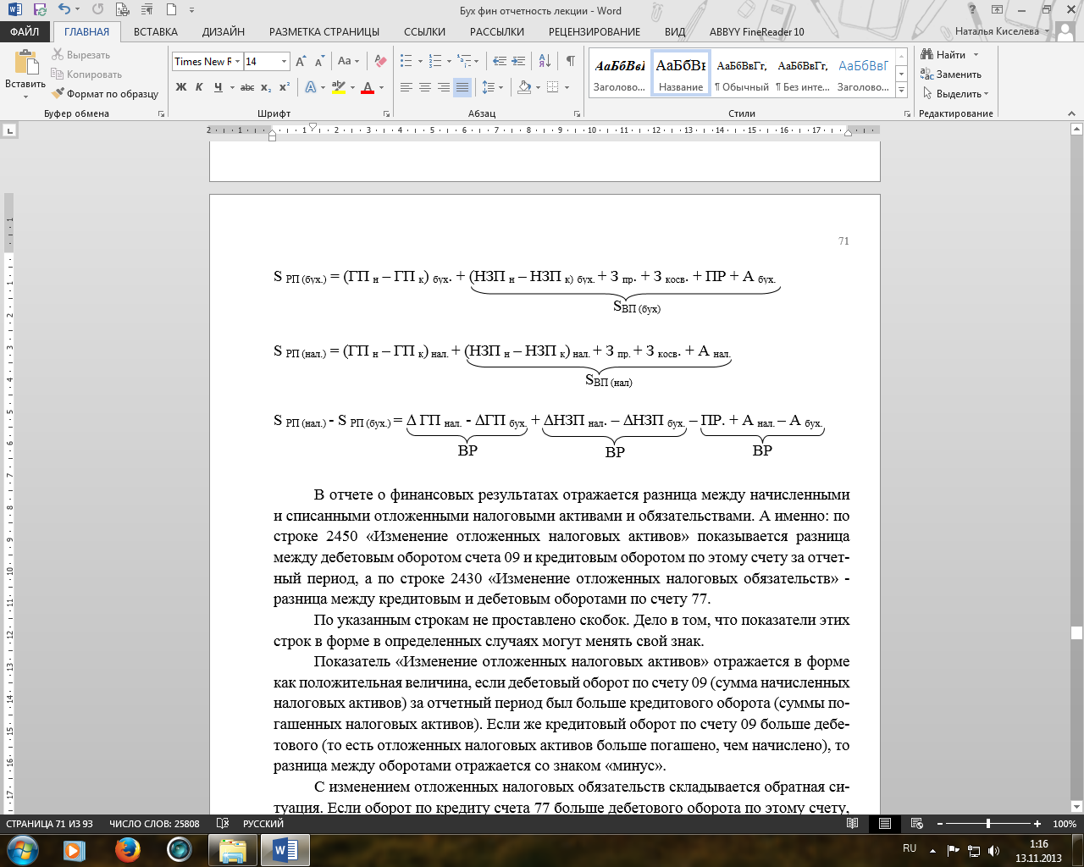Open the ФАЙЛ tab
1084x867 pixels.
coord(25,32)
